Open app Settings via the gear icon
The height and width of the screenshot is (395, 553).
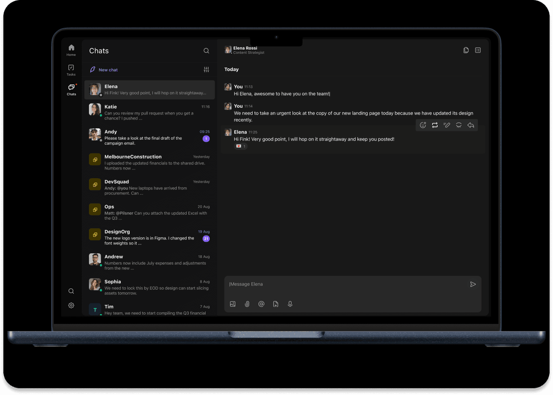click(x=71, y=305)
